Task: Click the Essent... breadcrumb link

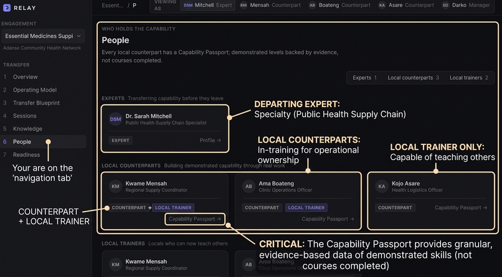Action: [113, 6]
